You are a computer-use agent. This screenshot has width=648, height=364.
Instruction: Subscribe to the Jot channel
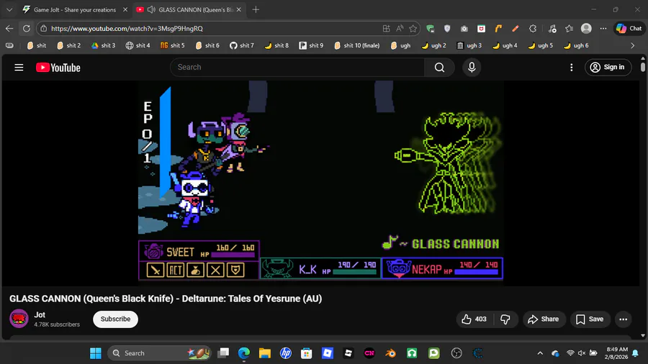pos(115,319)
